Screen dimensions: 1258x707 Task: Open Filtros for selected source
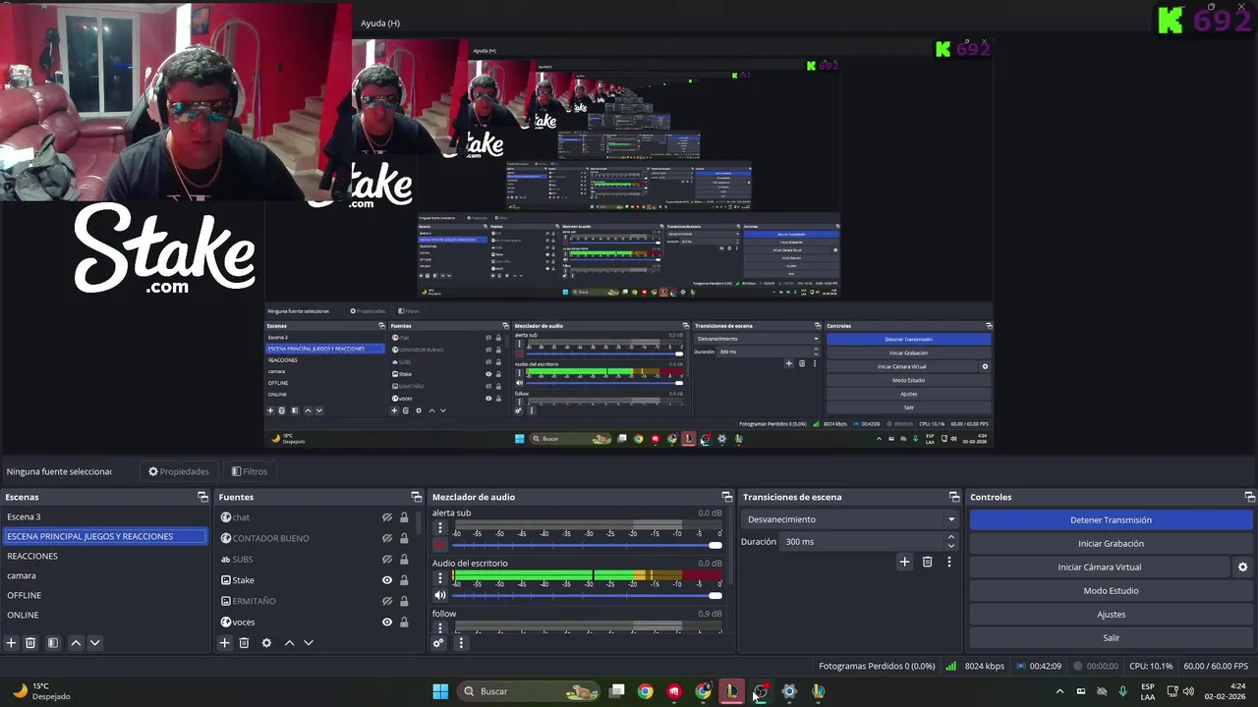pos(249,471)
